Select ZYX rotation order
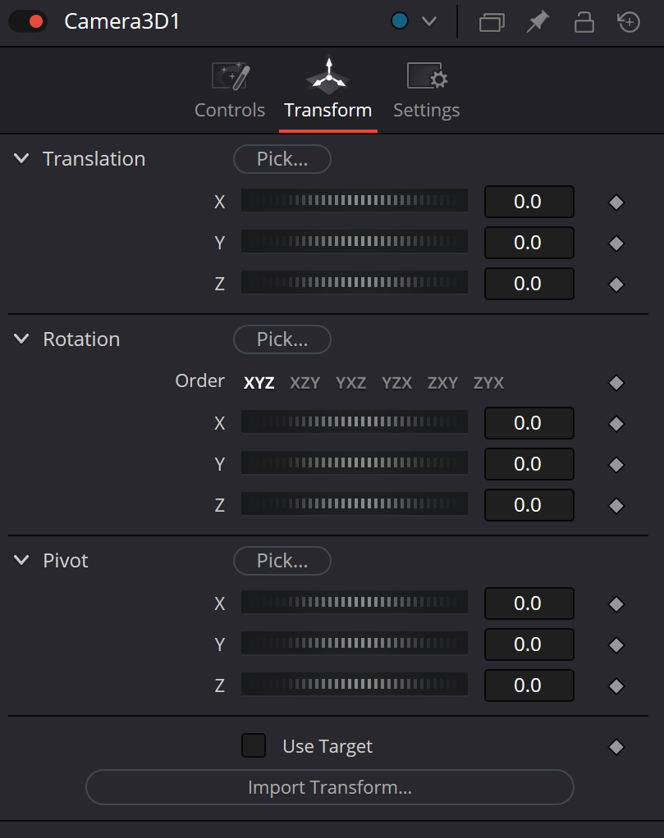This screenshot has width=664, height=838. pos(488,383)
